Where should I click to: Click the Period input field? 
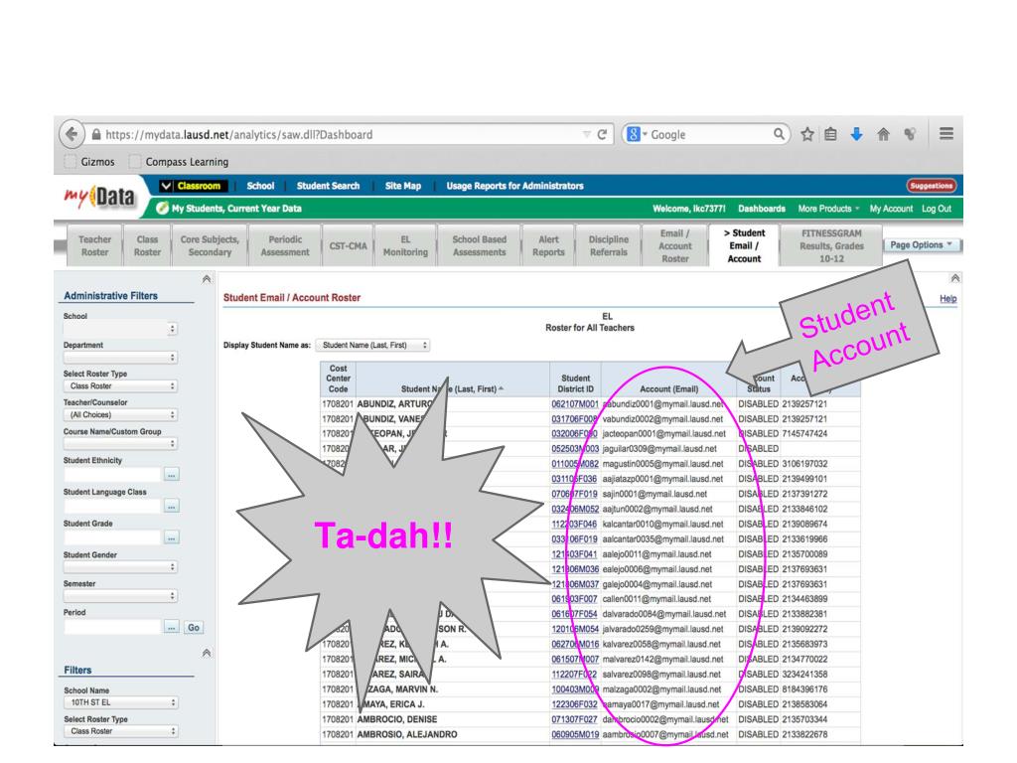[112, 628]
